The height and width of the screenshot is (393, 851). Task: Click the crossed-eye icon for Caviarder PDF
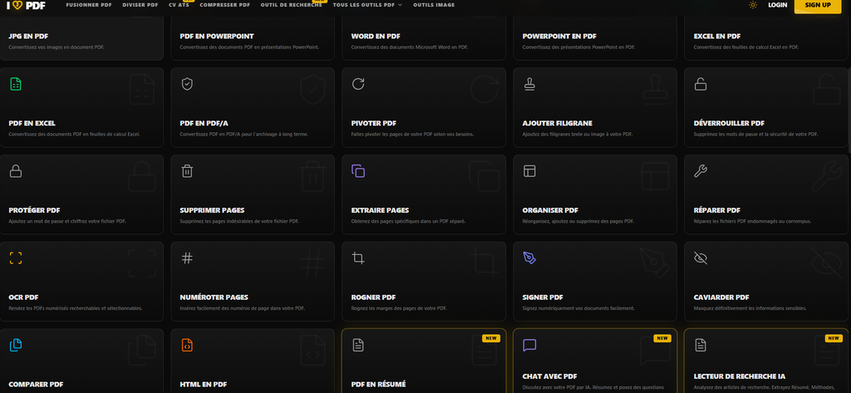click(701, 258)
